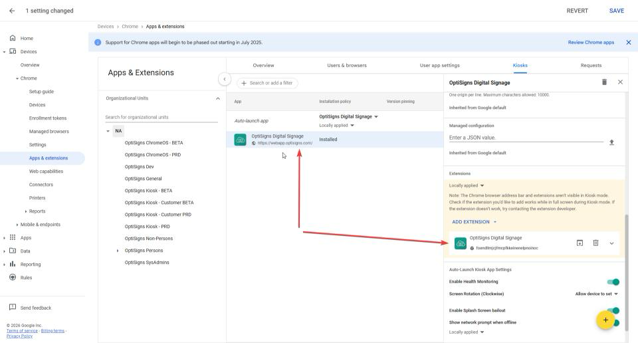
Task: Open 'Locally applied' dropdown in Extensions section
Action: (x=467, y=185)
